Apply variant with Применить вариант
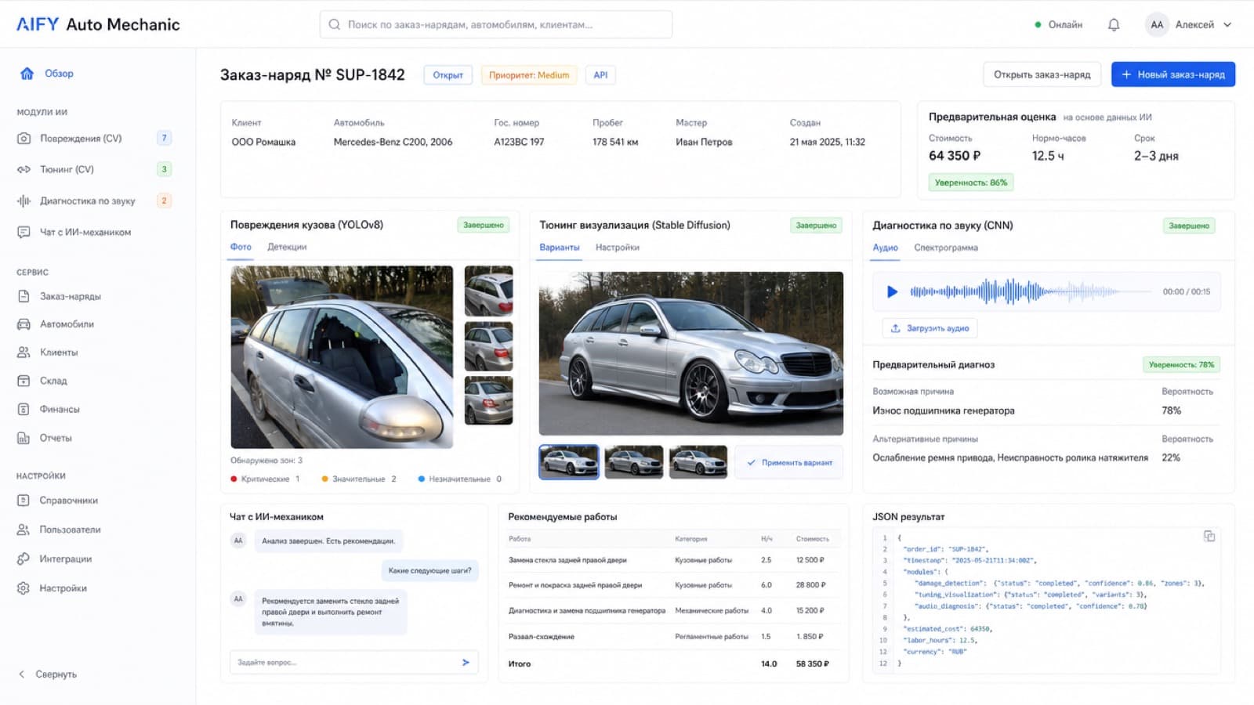This screenshot has width=1254, height=705. [x=788, y=462]
